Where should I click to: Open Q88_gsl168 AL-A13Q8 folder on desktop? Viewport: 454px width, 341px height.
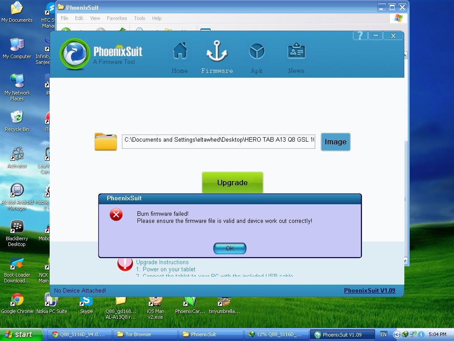pyautogui.click(x=121, y=308)
